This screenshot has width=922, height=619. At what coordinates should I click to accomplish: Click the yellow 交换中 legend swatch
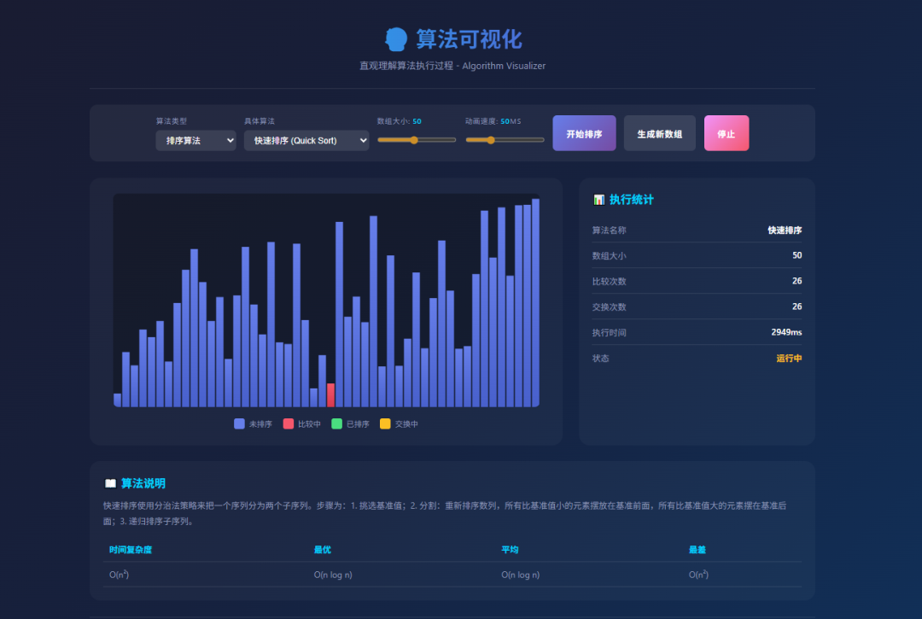click(385, 423)
